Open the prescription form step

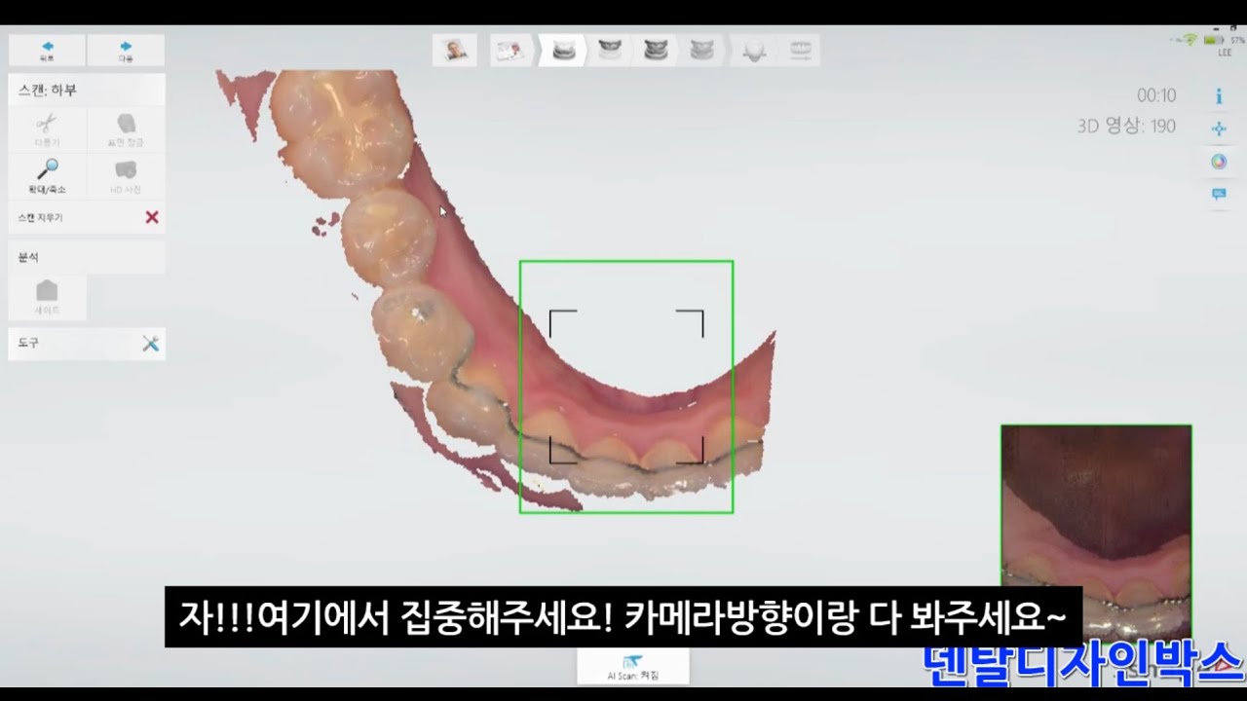510,50
